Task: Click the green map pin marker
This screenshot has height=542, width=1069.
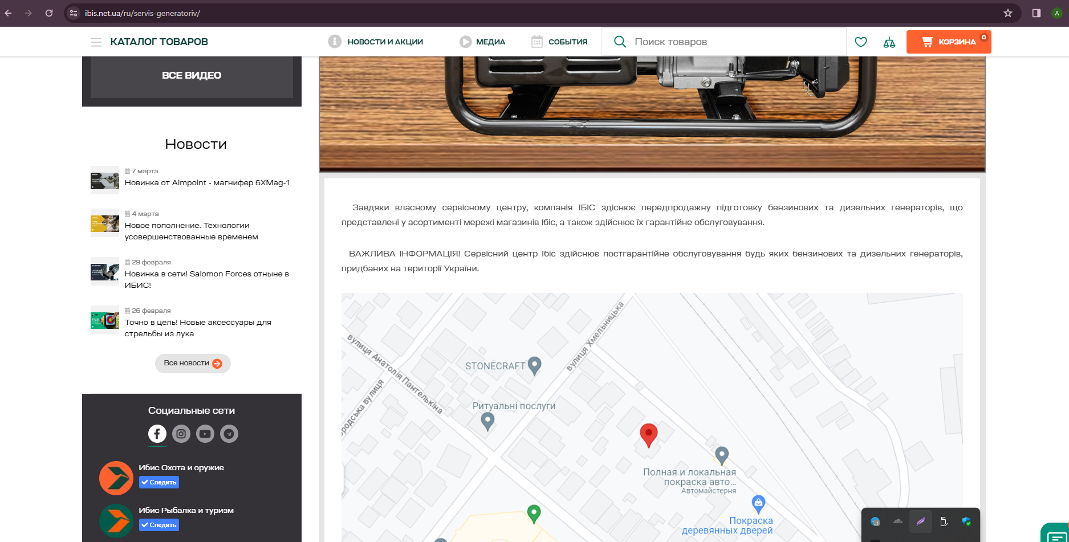Action: click(x=534, y=514)
